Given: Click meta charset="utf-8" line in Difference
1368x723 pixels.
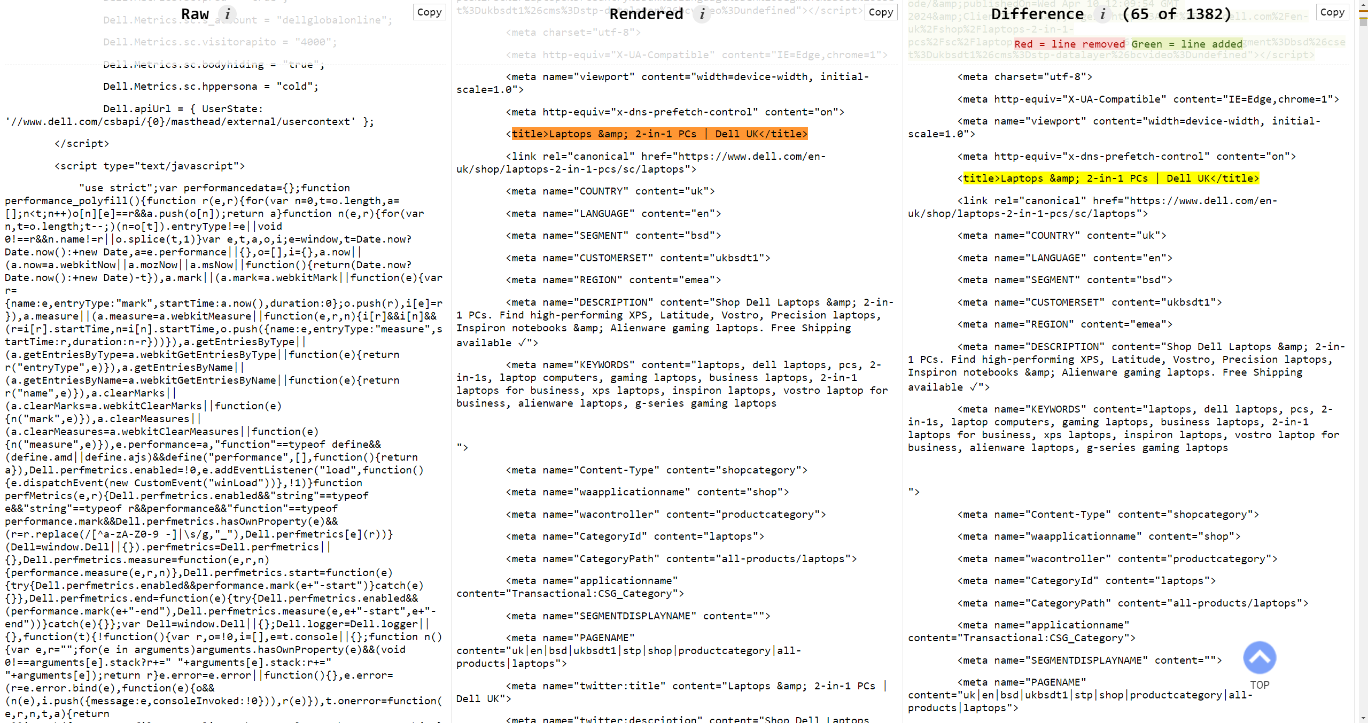Looking at the screenshot, I should point(1025,76).
